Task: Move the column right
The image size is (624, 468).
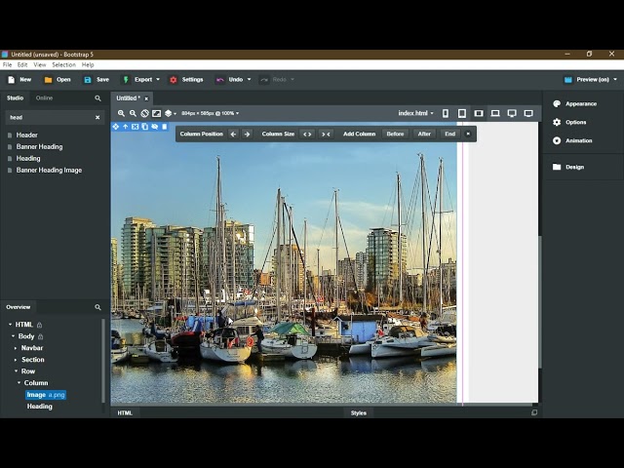Action: (247, 135)
